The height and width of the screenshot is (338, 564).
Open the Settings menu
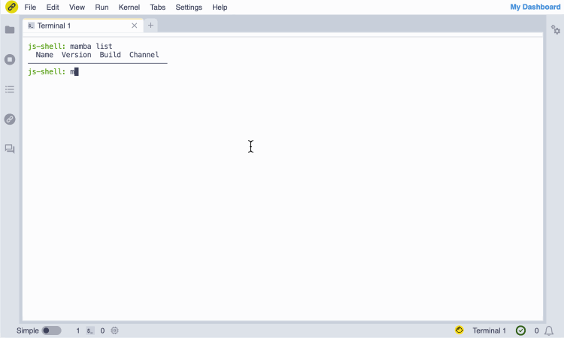point(189,8)
